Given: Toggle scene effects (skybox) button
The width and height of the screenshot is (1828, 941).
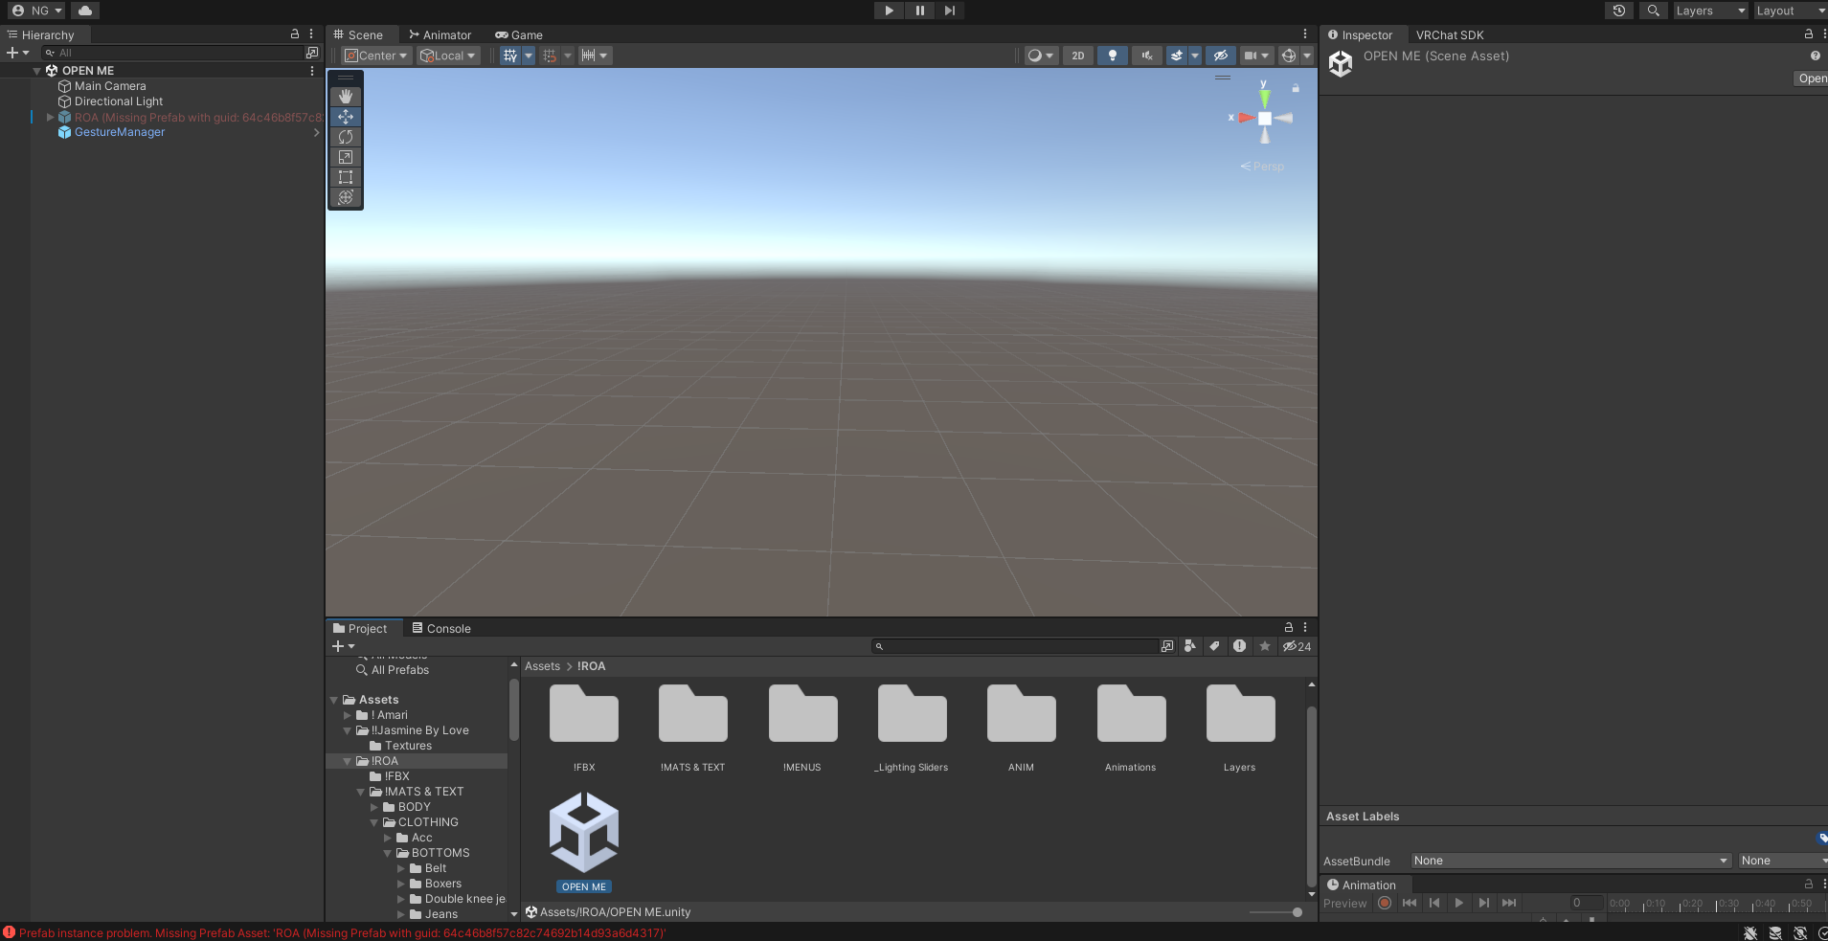Looking at the screenshot, I should [1178, 56].
